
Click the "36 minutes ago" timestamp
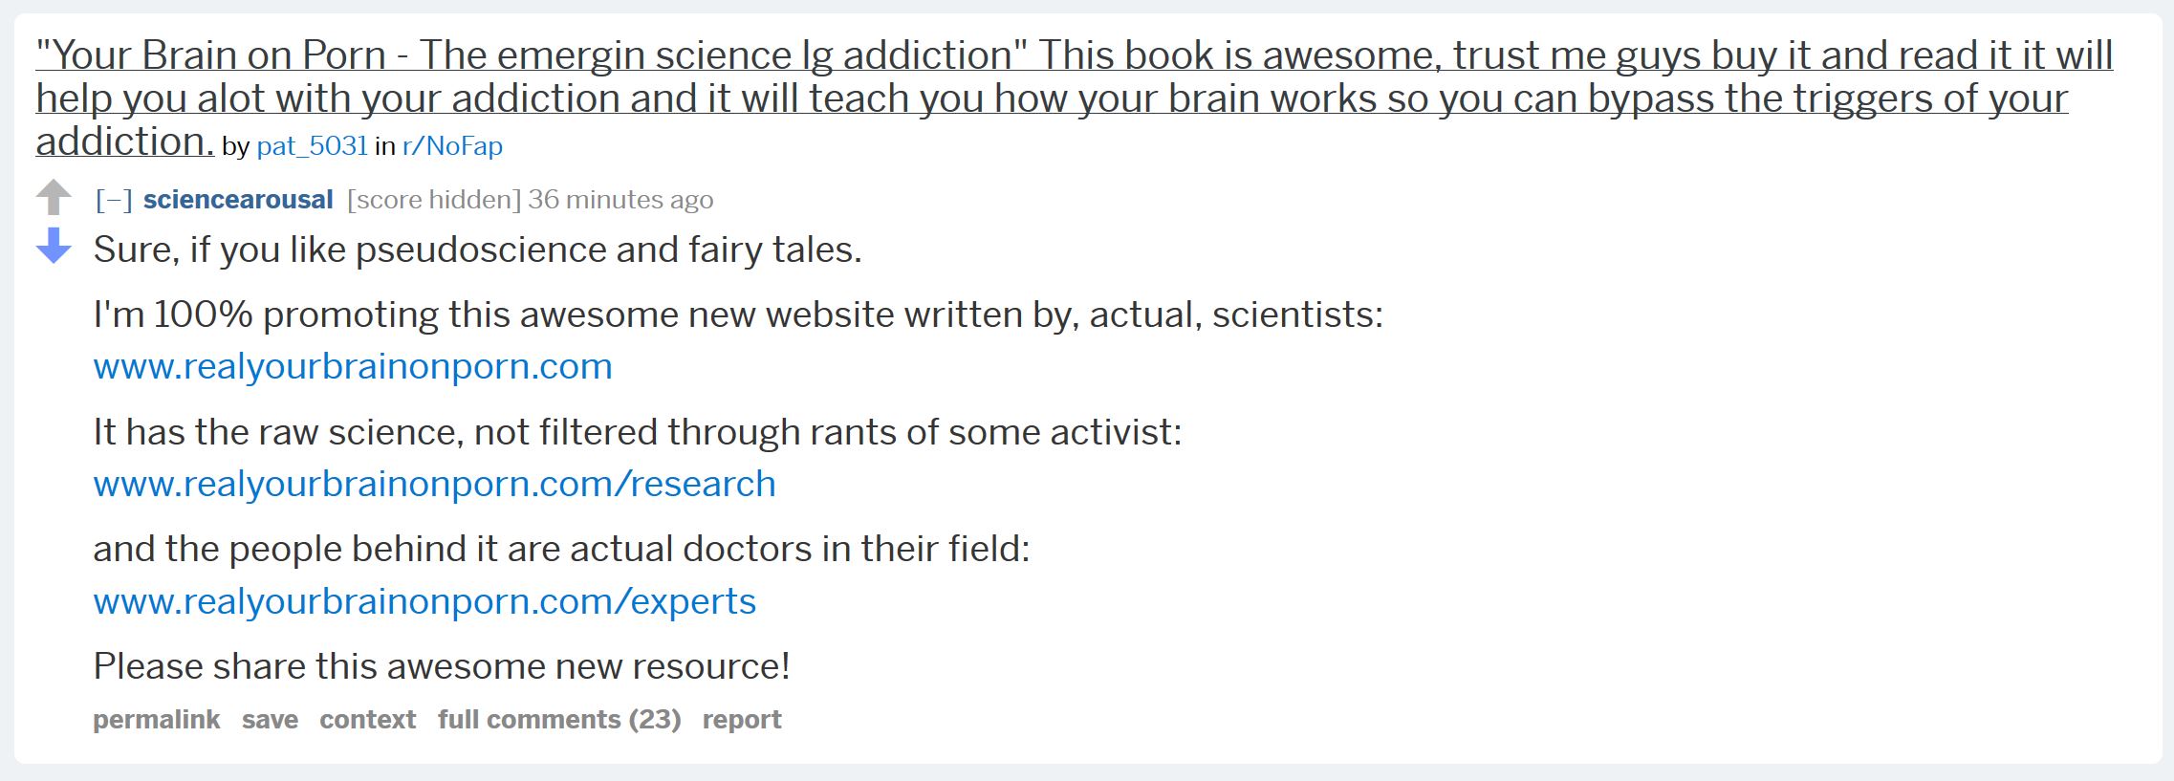[x=620, y=200]
